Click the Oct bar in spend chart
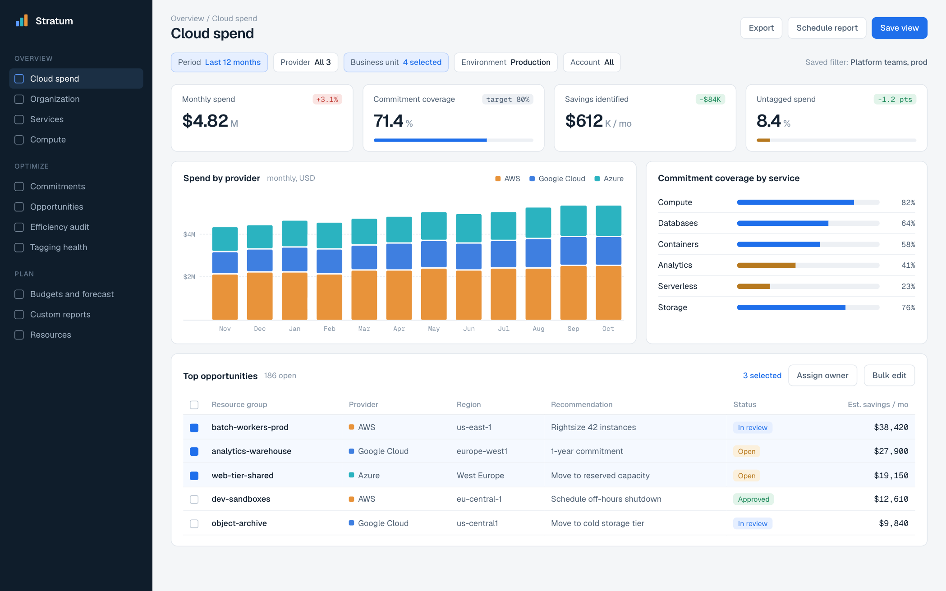The width and height of the screenshot is (946, 591). [608, 263]
